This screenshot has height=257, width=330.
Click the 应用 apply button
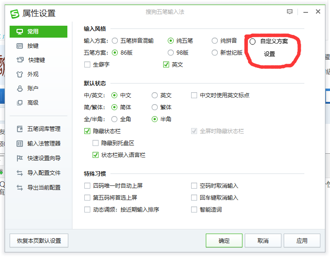point(302,240)
